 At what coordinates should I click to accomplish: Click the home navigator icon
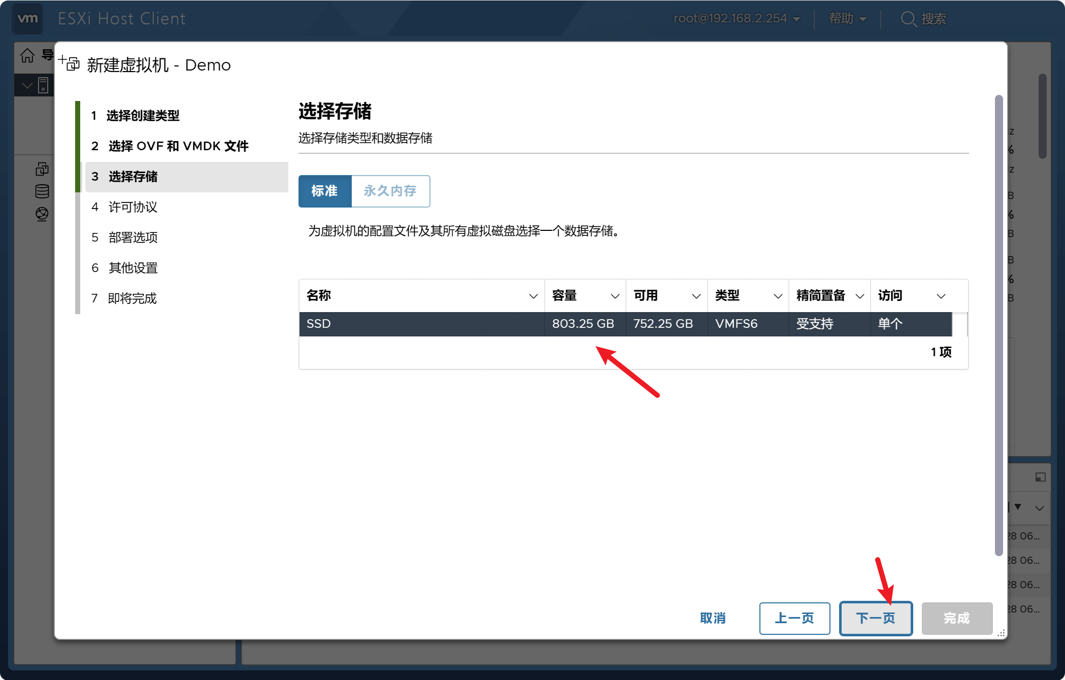click(x=27, y=55)
